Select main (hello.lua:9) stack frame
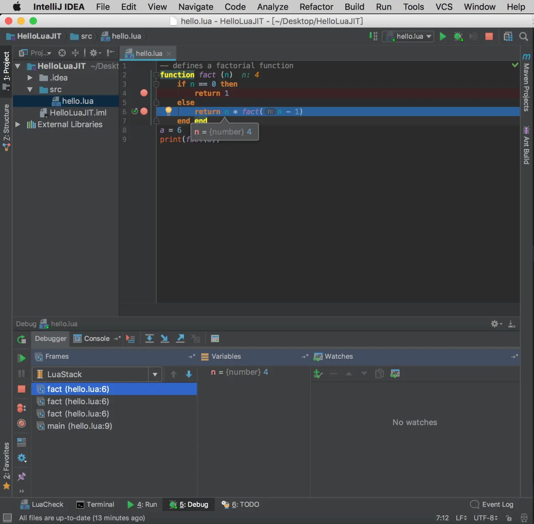 coord(114,426)
